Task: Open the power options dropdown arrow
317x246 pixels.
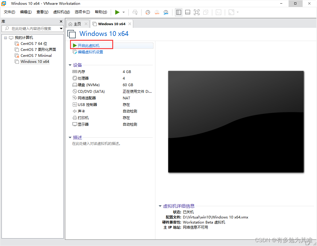Action: [124, 12]
